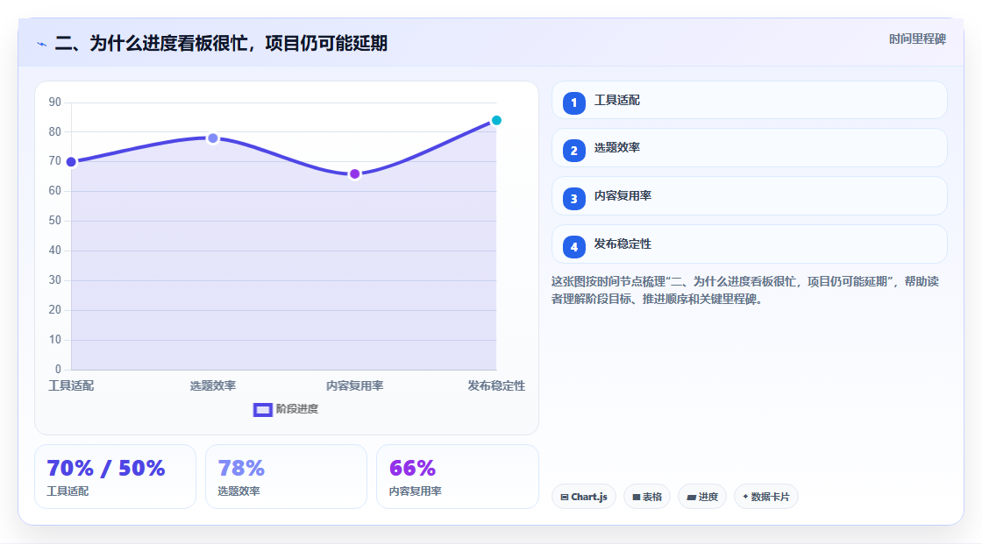Click the numbered badge 4 for 发布稳定性
Image resolution: width=982 pixels, height=544 pixels.
[573, 247]
